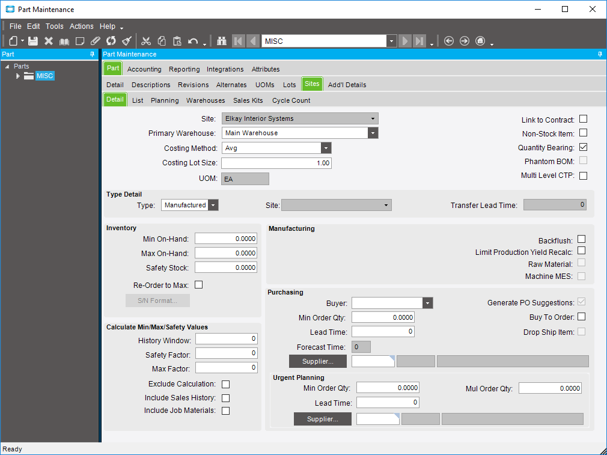The width and height of the screenshot is (607, 455).
Task: Enable the Non-Stock Item checkbox
Action: point(582,133)
